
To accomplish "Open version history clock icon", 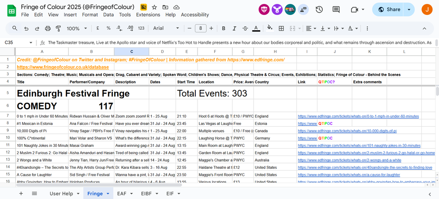I will coord(319,10).
